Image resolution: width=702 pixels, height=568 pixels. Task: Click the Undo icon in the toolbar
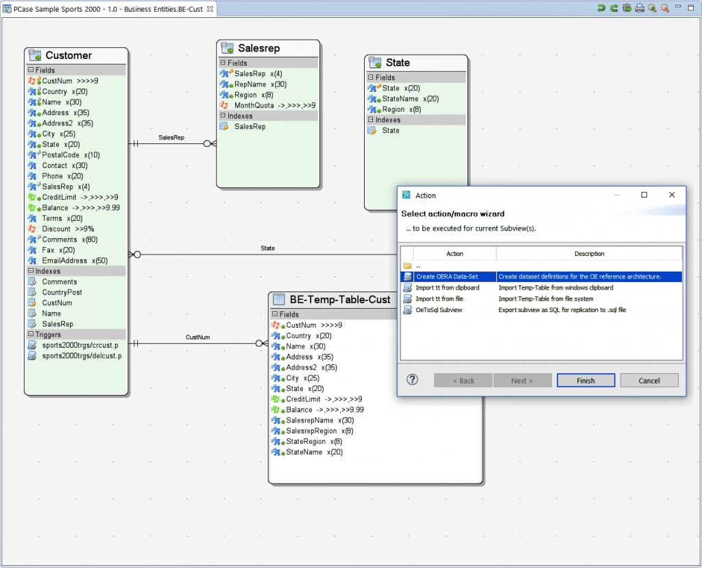601,8
